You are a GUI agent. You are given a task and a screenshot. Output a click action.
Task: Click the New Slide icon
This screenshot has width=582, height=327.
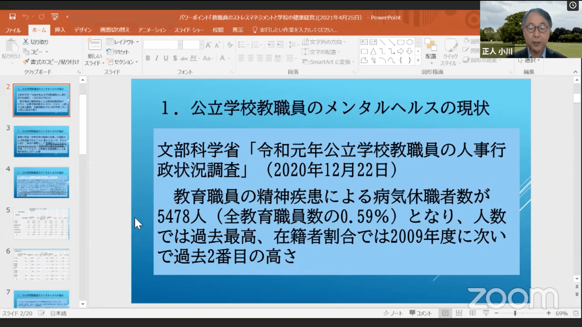(x=95, y=45)
